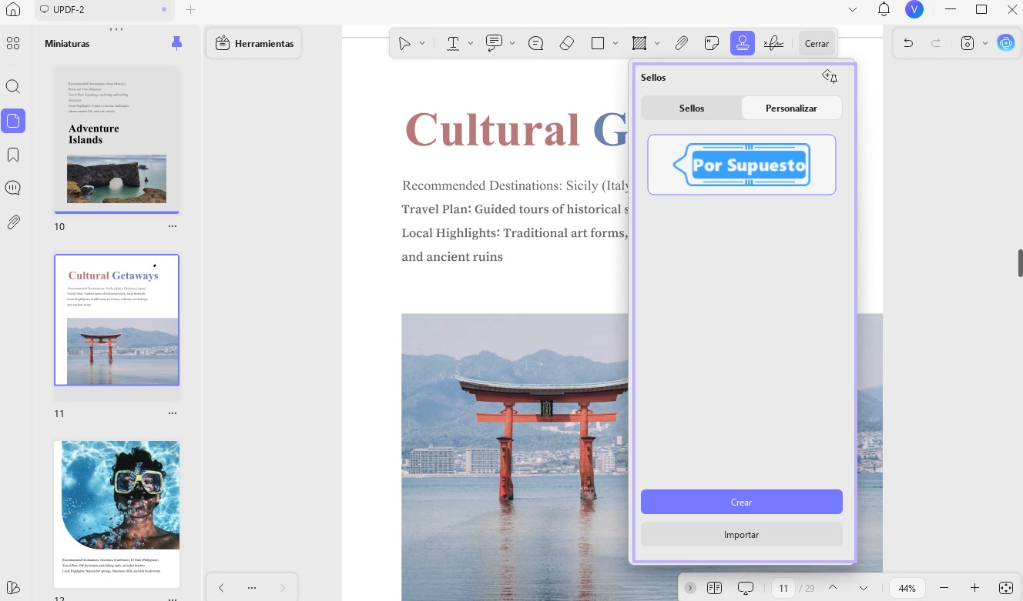This screenshot has width=1023, height=601.
Task: Open the diver page thumbnail
Action: coord(116,514)
